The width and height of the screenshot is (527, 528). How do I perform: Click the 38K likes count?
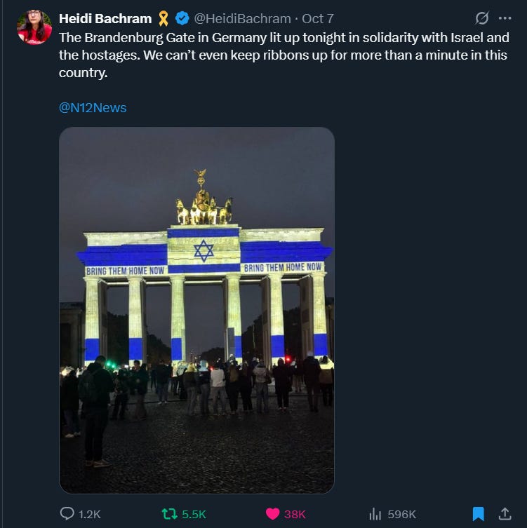295,515
